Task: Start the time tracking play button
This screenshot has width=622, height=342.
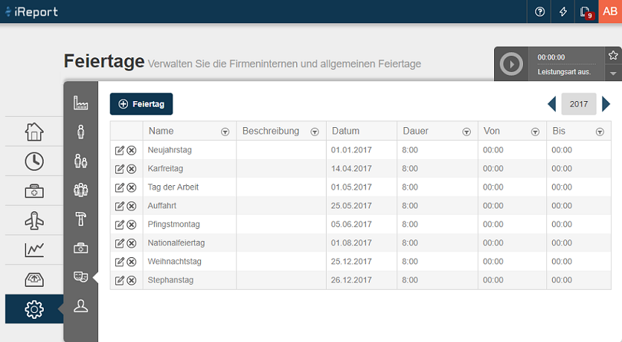Action: [511, 64]
